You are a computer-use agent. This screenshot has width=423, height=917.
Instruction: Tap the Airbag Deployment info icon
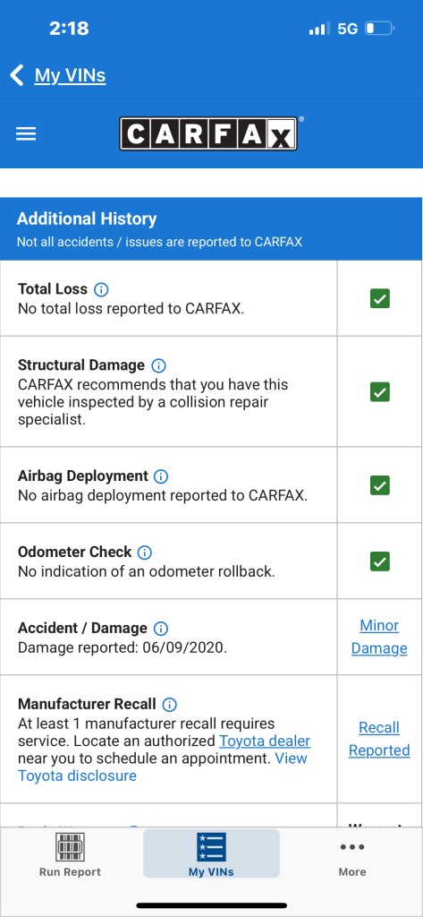coord(161,476)
